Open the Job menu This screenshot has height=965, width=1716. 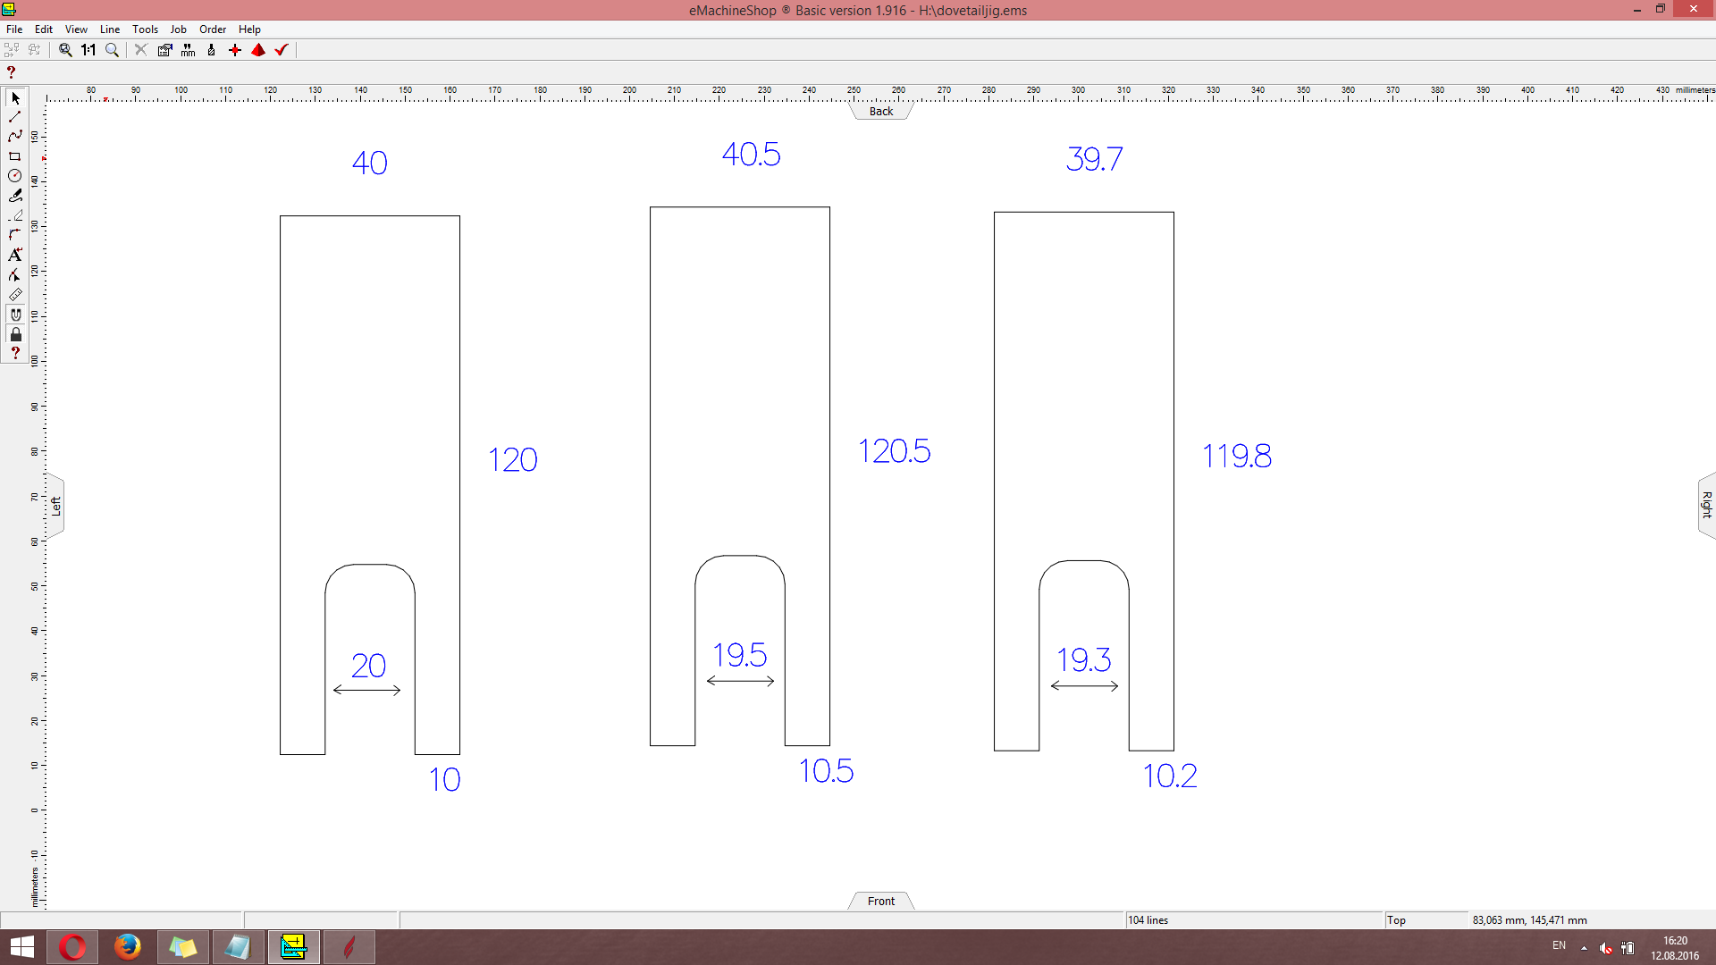pos(178,29)
